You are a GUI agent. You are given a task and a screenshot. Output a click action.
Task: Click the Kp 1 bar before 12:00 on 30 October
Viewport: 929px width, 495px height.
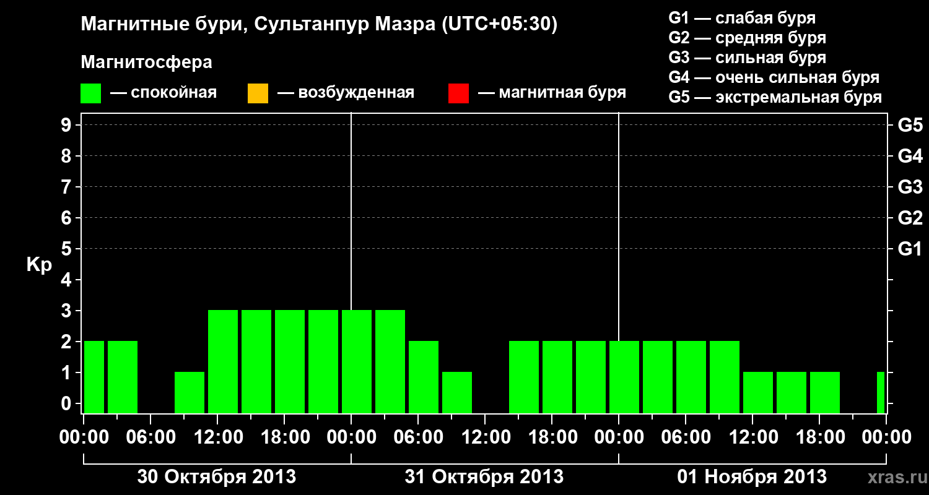190,392
